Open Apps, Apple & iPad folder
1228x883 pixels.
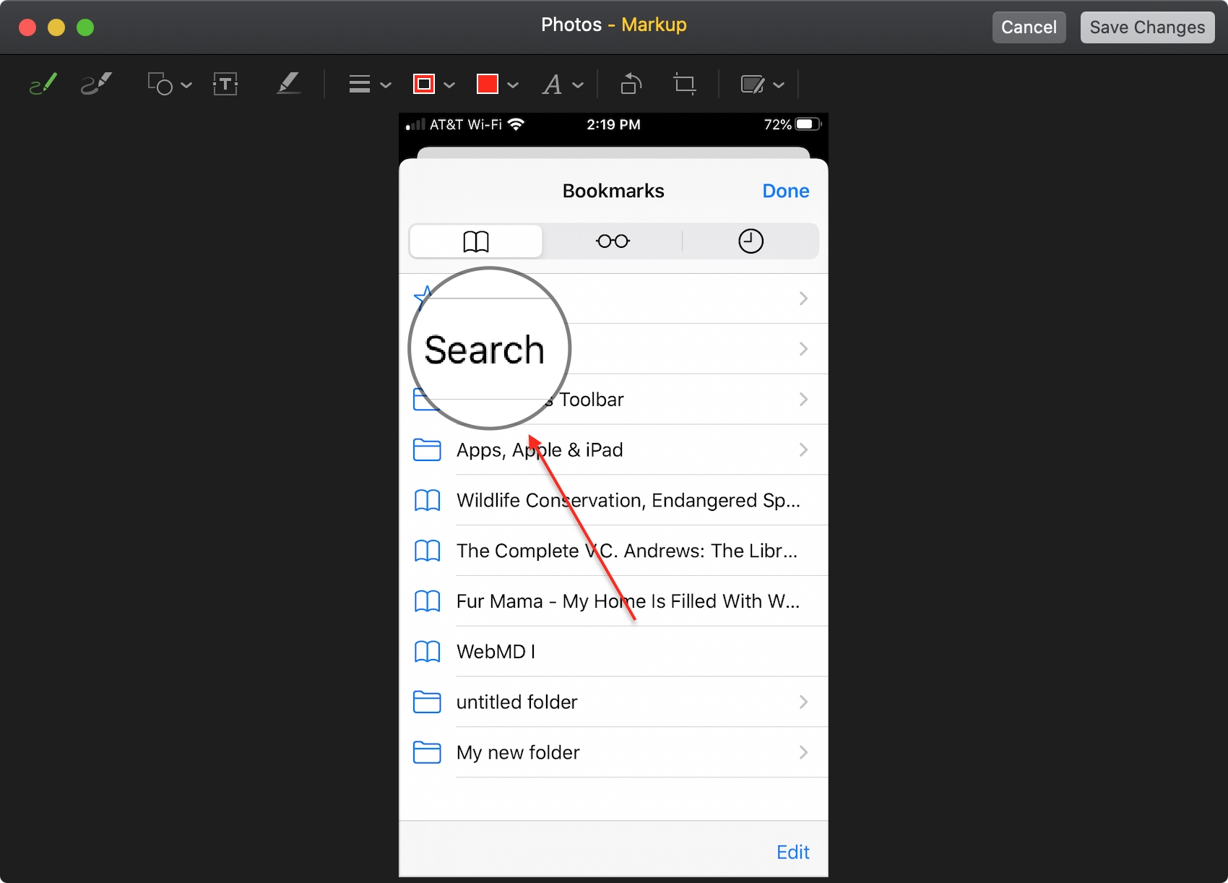[x=613, y=450]
